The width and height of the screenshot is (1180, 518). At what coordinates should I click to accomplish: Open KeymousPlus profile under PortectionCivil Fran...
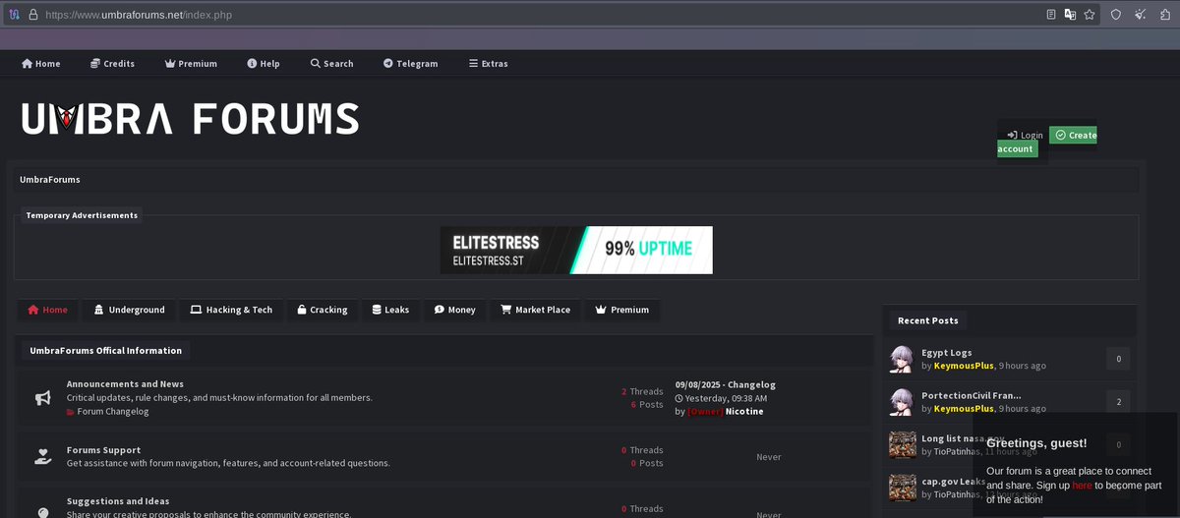click(x=964, y=408)
